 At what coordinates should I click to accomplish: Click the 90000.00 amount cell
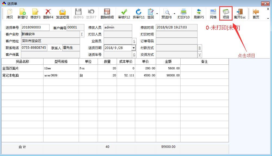tap(168, 75)
